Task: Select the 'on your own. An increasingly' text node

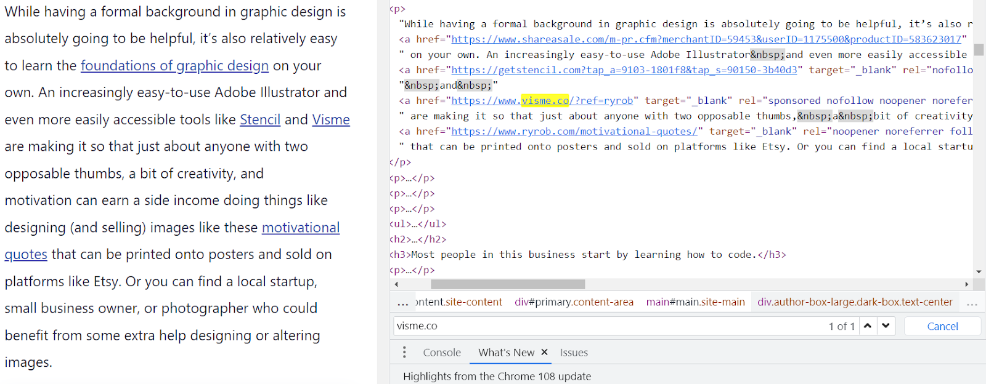Action: [683, 55]
